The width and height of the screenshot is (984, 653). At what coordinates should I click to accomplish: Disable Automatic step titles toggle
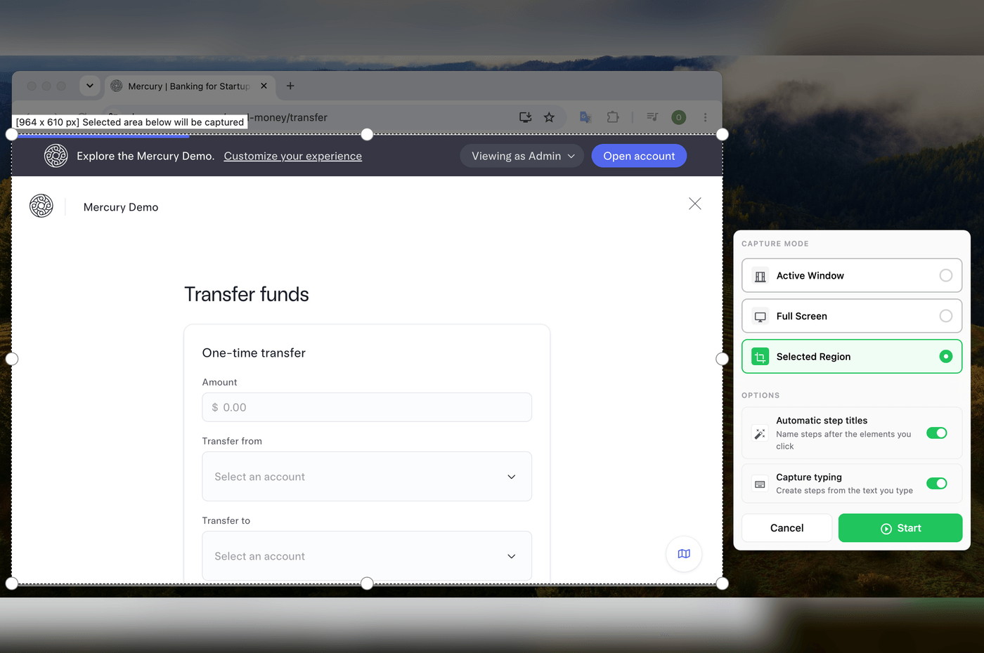click(937, 433)
